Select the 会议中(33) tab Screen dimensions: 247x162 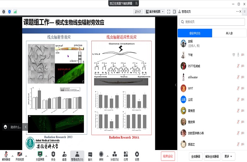click(195, 33)
